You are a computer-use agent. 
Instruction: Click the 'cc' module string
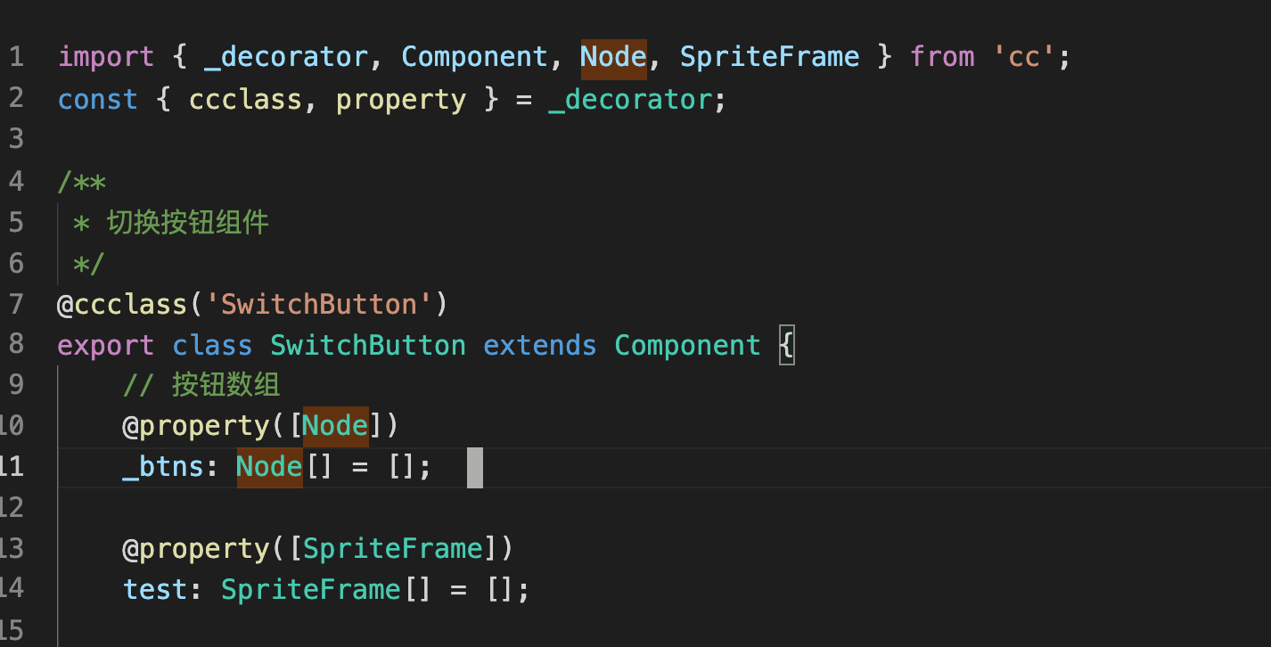(x=1024, y=58)
